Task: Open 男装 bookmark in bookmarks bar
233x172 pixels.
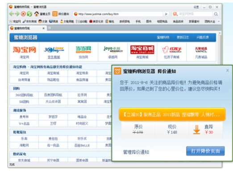Action: (54, 21)
